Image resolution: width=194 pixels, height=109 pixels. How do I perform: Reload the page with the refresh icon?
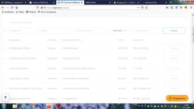coord(12,8)
